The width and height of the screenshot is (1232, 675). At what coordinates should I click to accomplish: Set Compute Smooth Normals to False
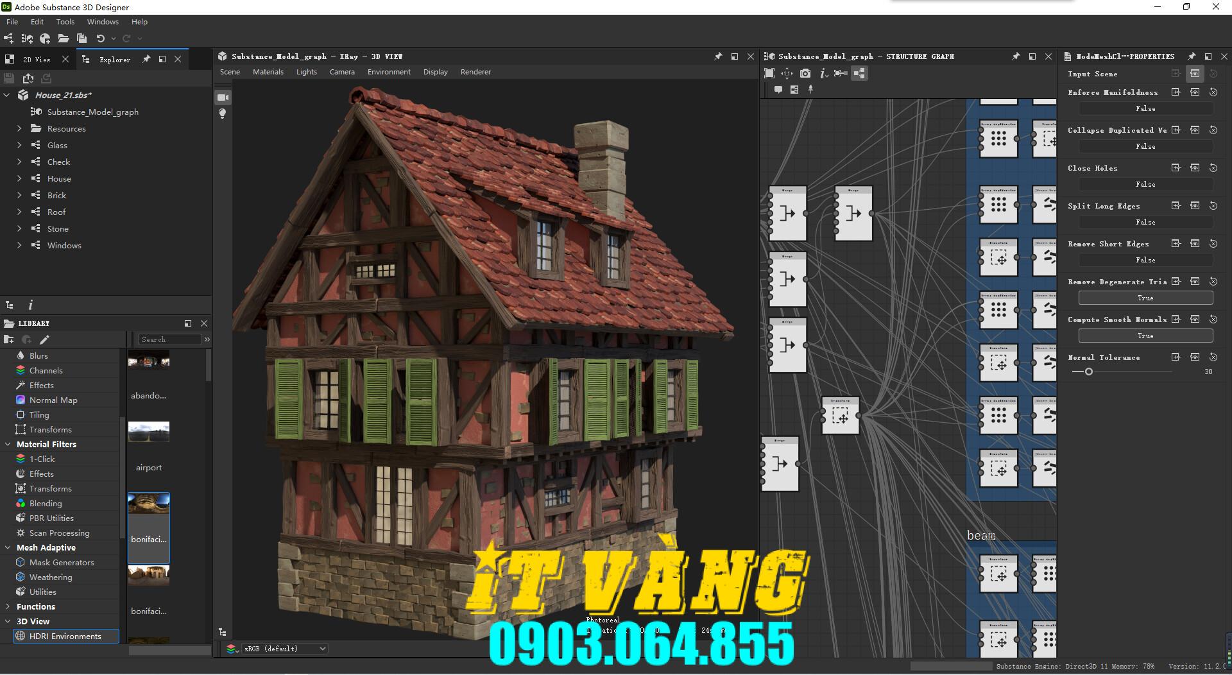tap(1146, 336)
